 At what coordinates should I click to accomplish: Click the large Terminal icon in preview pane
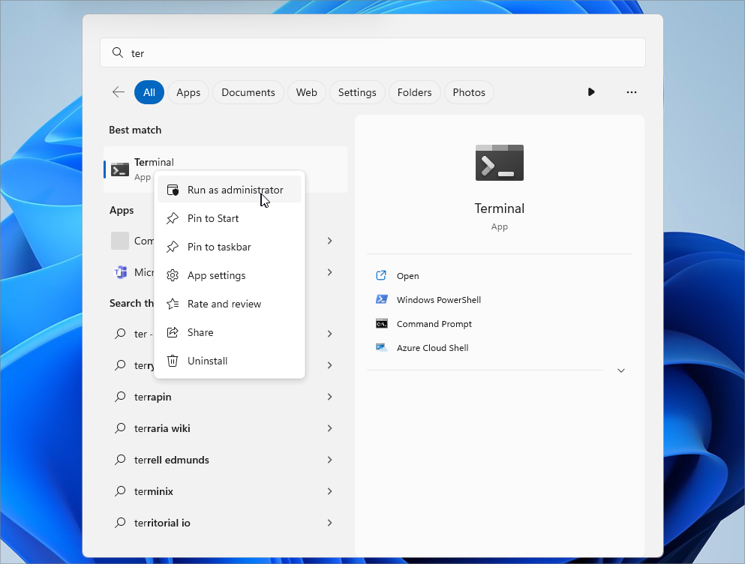pos(500,163)
